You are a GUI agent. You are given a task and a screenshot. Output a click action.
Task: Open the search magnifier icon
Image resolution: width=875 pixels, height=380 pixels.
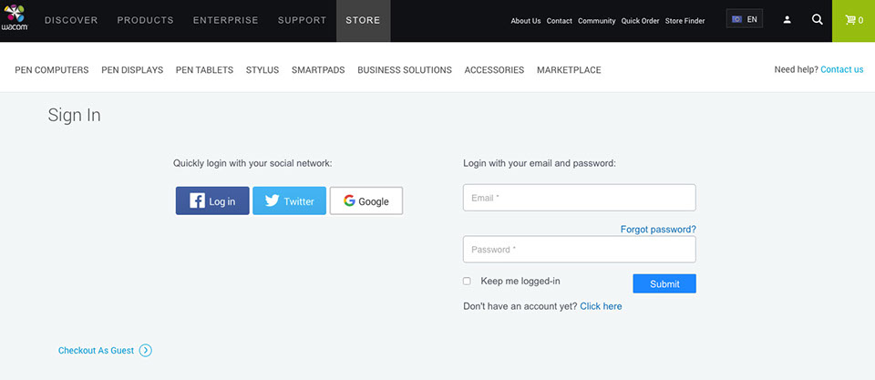(817, 19)
